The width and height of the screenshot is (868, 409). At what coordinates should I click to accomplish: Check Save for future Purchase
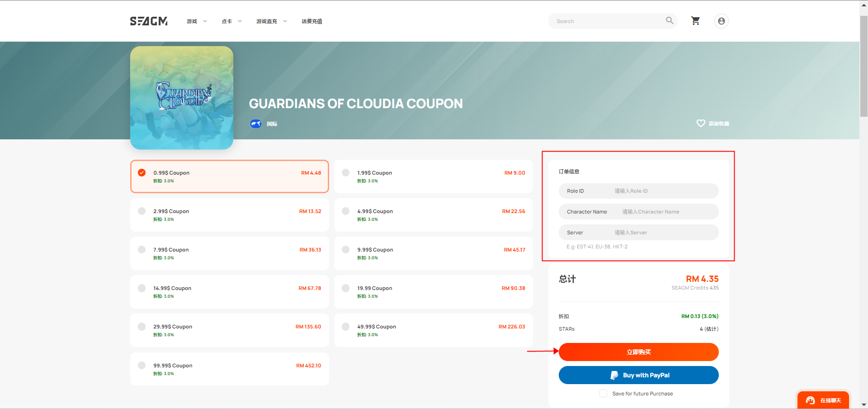[x=603, y=394]
